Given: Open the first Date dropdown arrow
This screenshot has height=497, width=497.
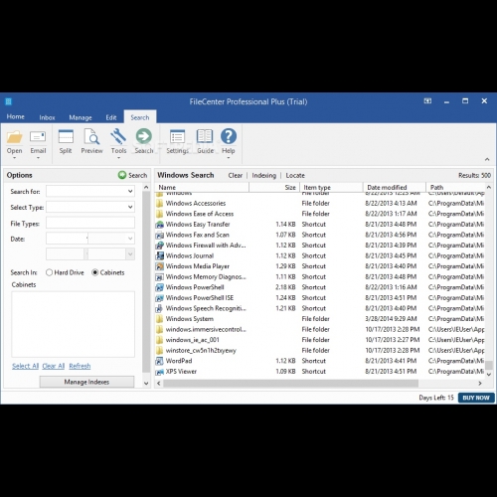Looking at the screenshot, I should tap(130, 239).
